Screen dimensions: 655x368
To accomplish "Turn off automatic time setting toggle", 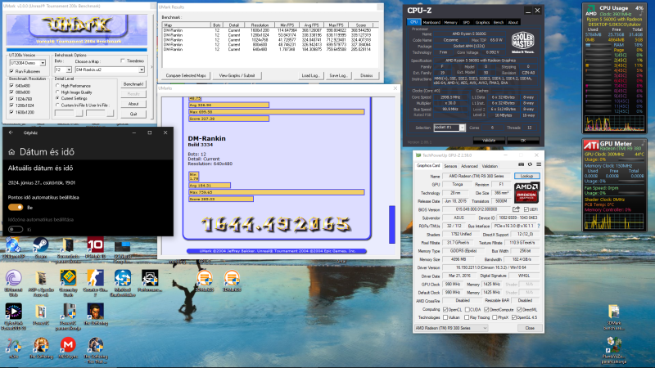I will (x=16, y=208).
